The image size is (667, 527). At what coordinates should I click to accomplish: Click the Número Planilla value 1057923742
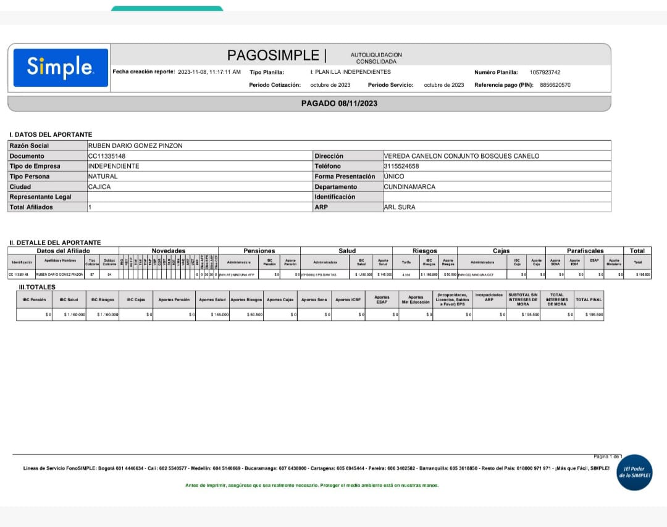click(545, 72)
